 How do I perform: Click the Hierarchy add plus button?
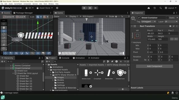[2, 61]
